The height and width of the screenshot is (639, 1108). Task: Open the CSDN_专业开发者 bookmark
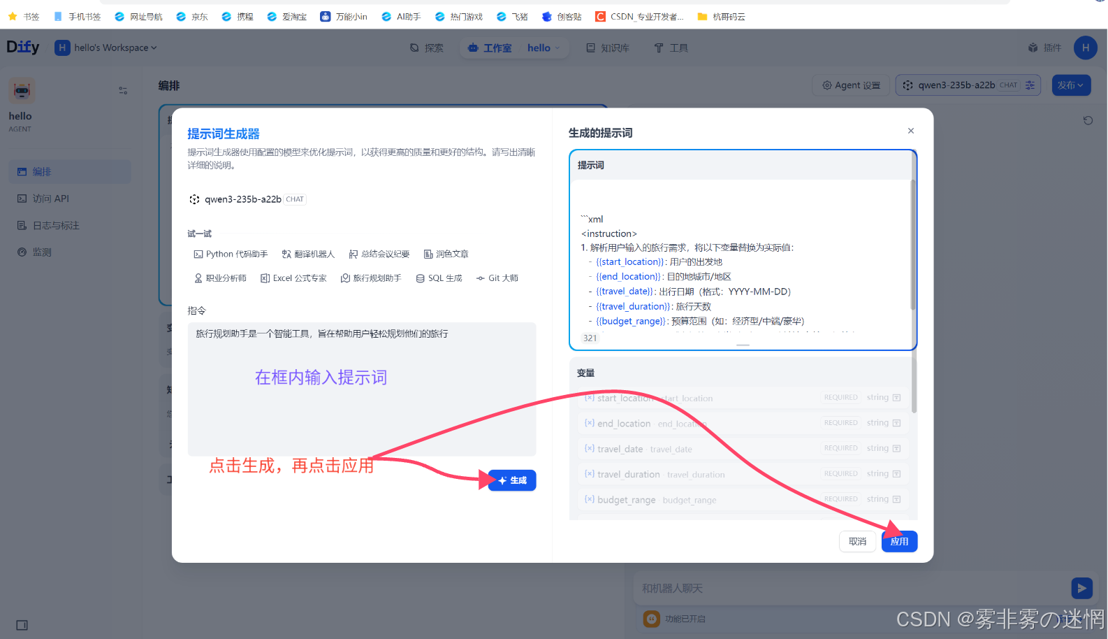(x=640, y=16)
